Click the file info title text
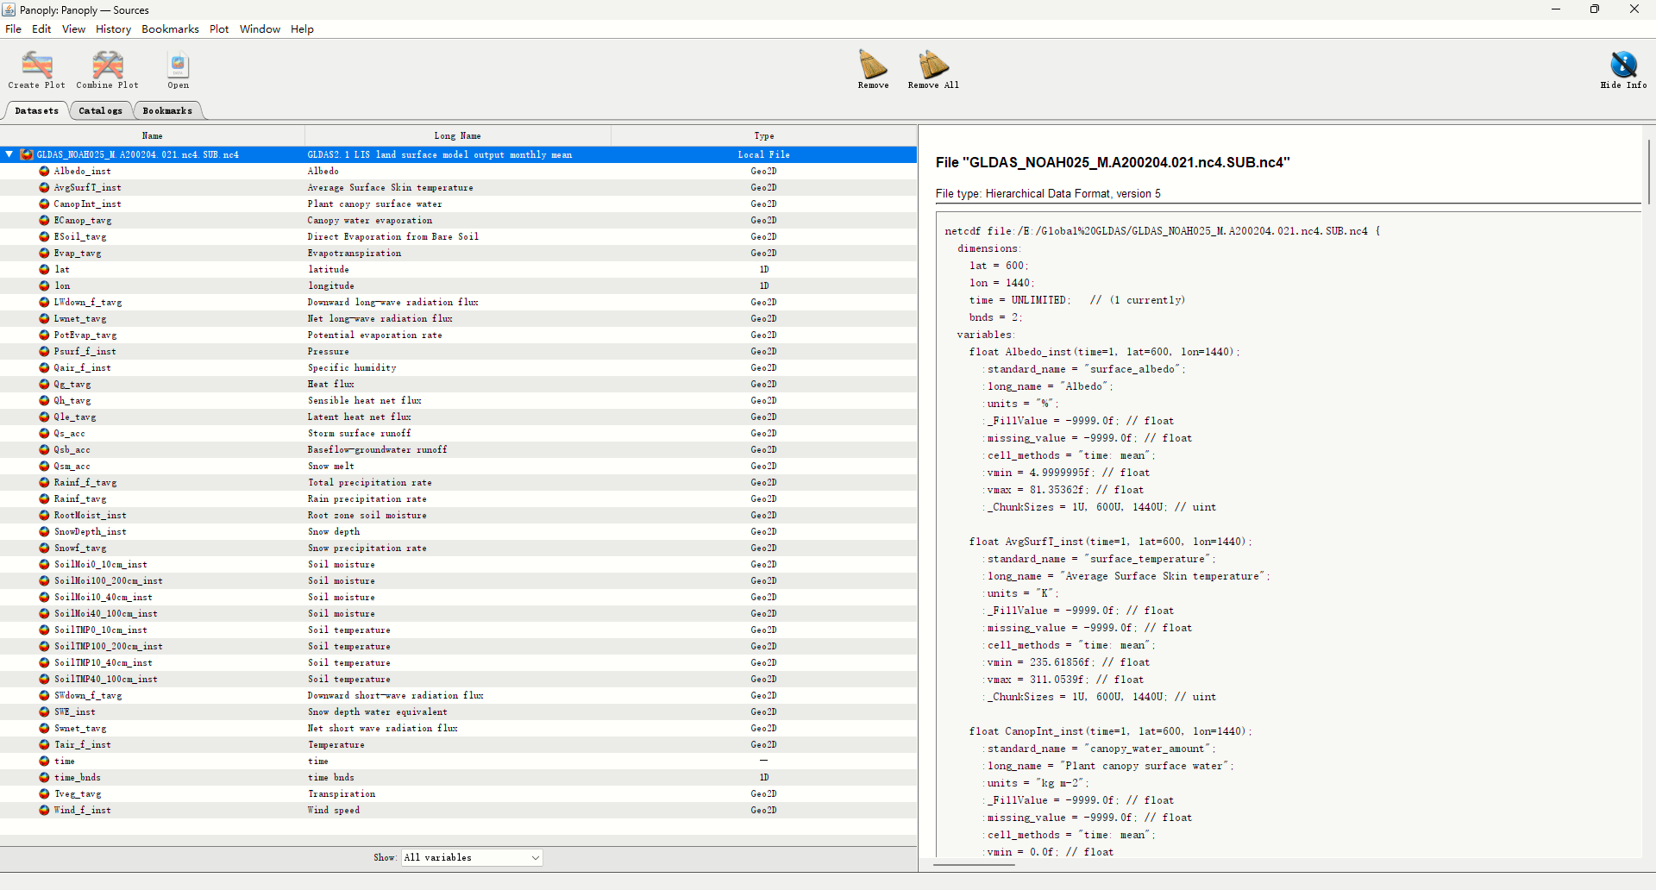 coord(1113,162)
